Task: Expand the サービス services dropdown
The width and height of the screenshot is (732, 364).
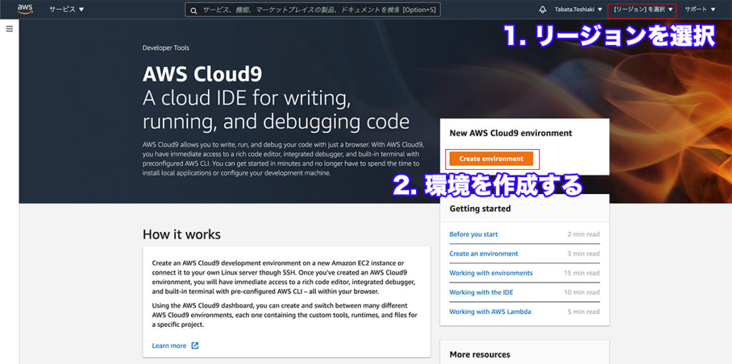Action: [x=66, y=9]
